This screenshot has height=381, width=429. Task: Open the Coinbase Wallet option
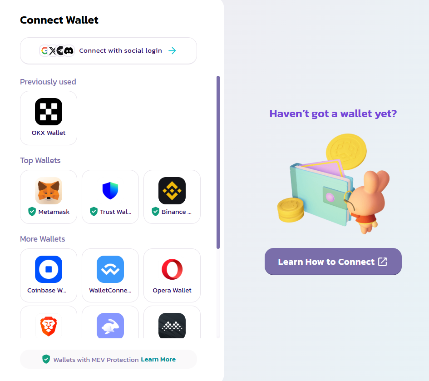[x=49, y=275]
